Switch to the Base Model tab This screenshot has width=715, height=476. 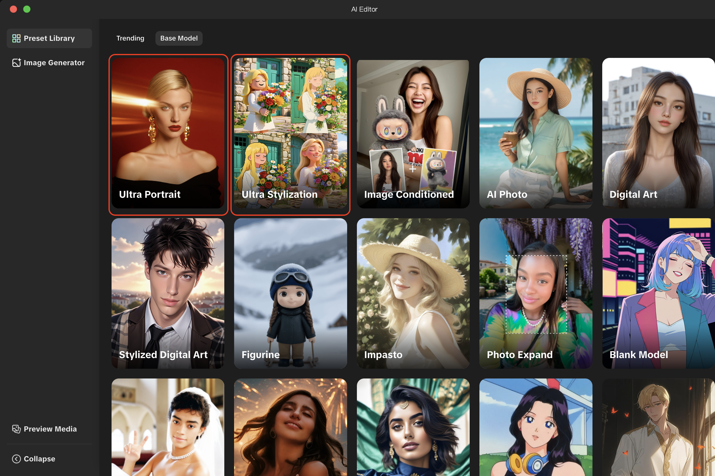[179, 38]
